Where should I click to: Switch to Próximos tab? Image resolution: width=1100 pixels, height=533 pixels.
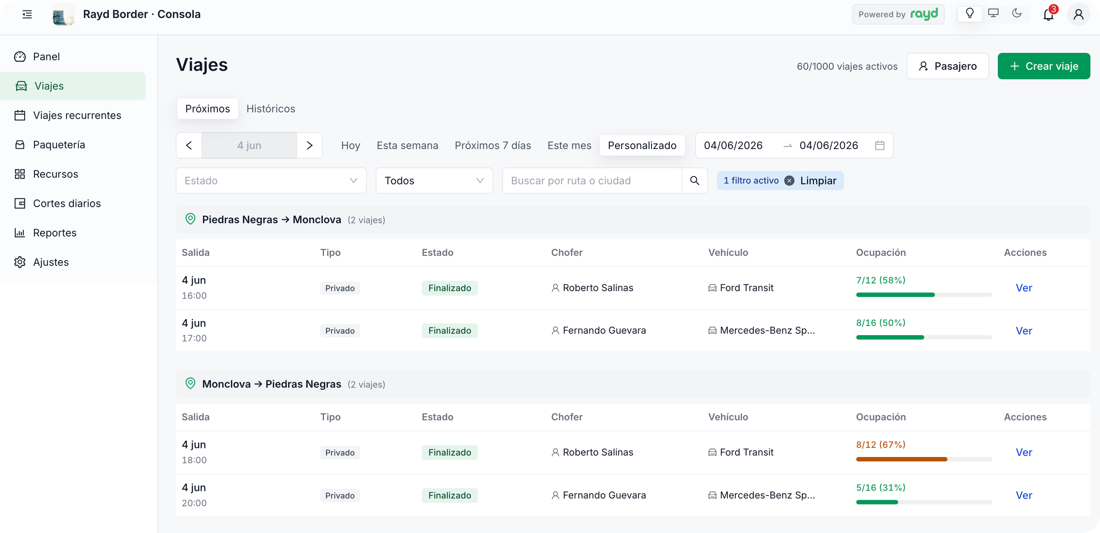point(207,109)
